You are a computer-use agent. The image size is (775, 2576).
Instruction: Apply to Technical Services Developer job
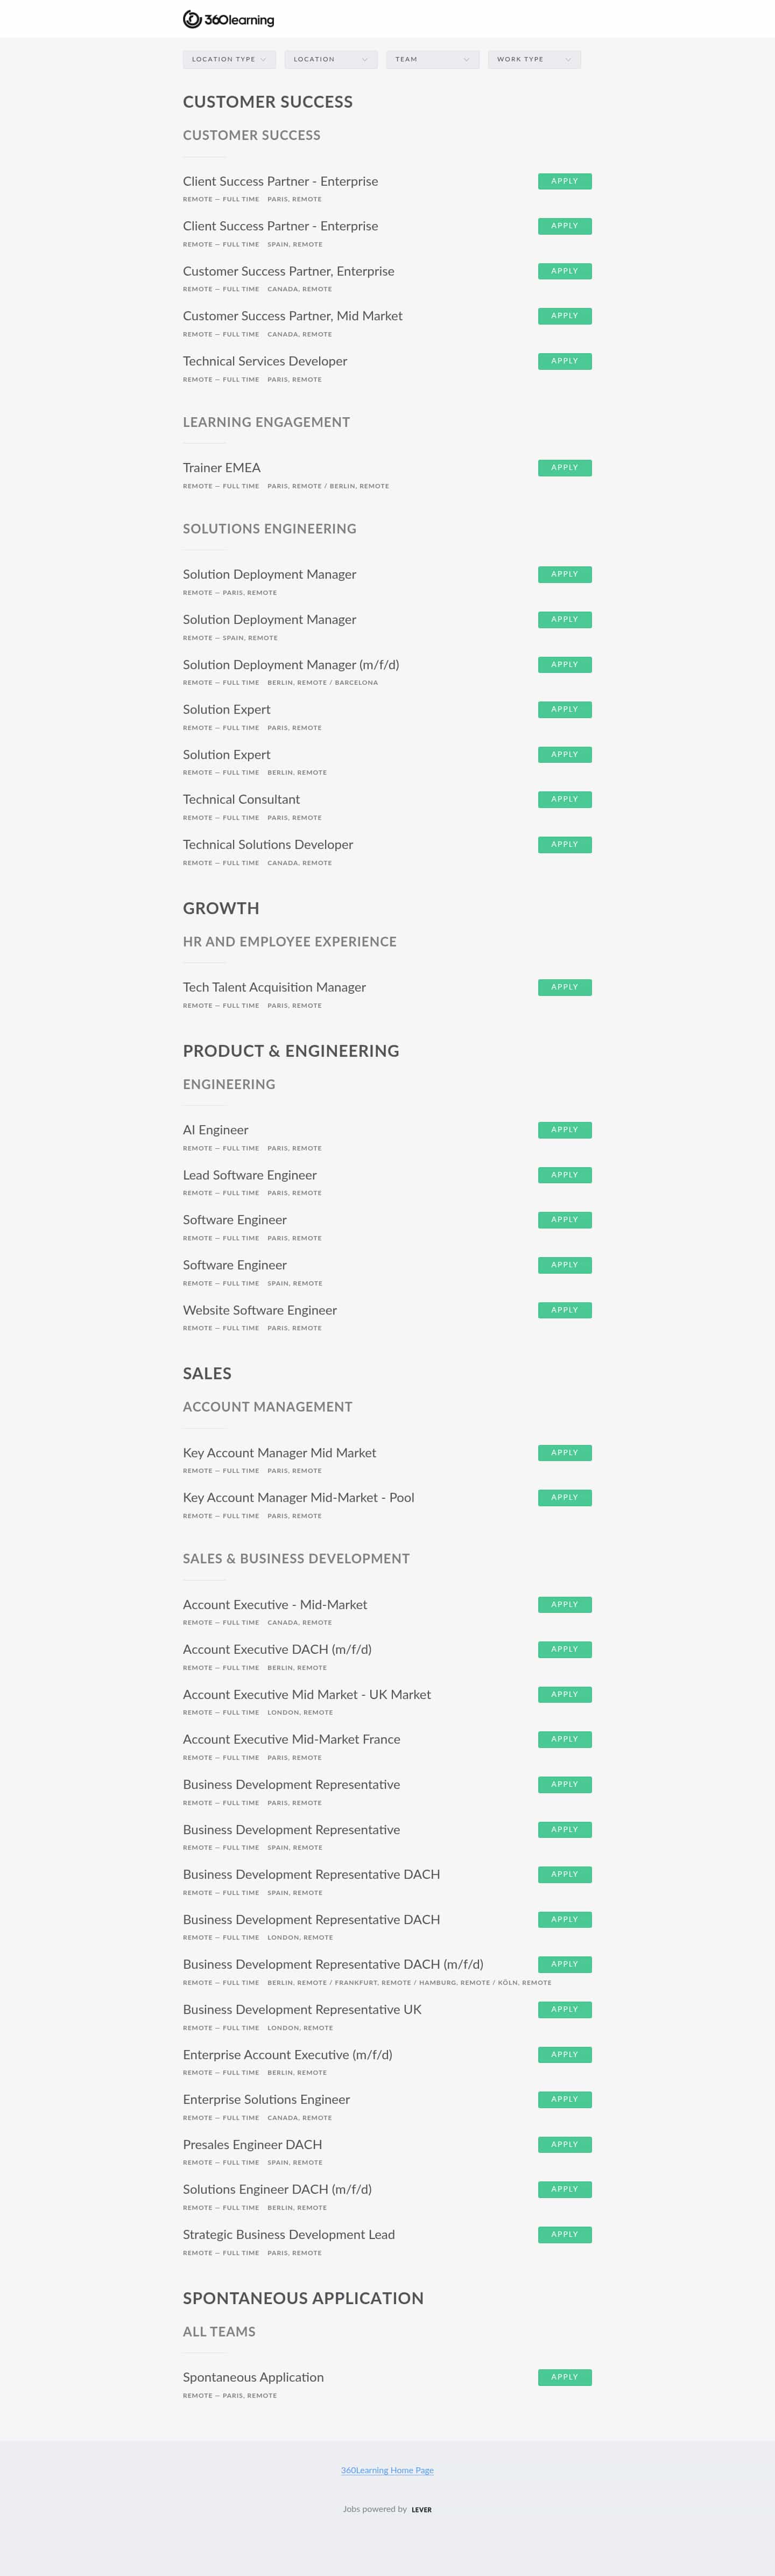[x=564, y=361]
